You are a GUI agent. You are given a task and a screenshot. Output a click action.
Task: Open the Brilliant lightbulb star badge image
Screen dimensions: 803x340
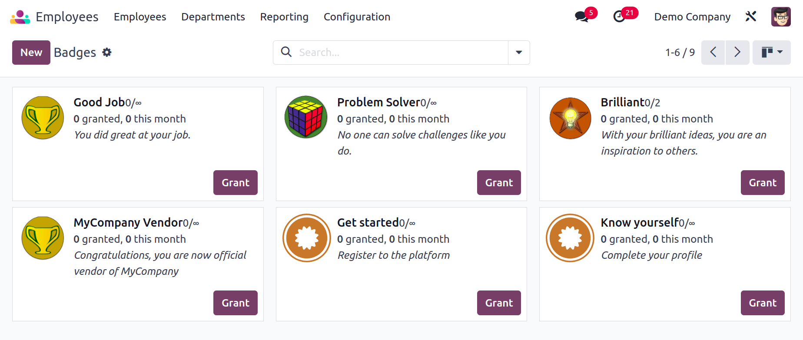point(570,118)
